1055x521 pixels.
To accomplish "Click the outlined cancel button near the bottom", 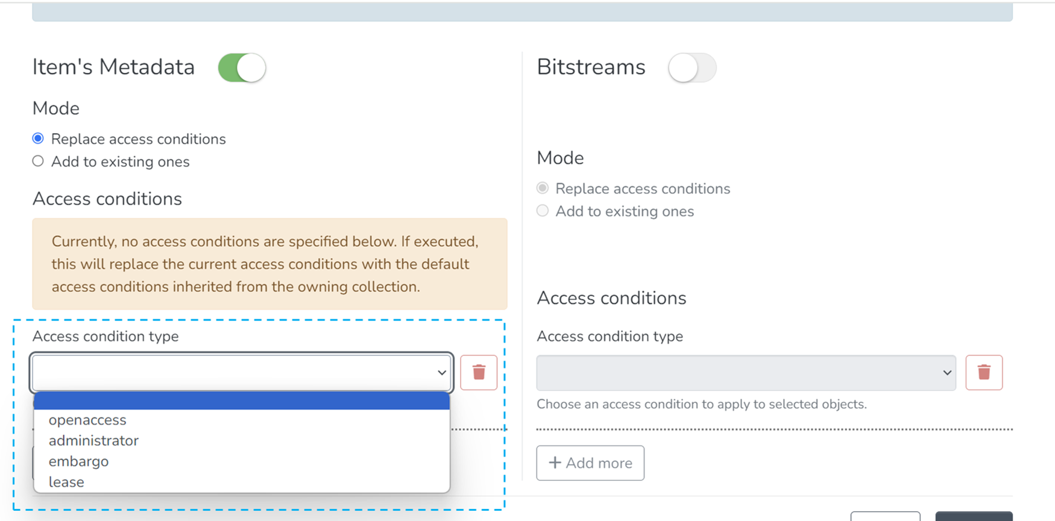I will pyautogui.click(x=885, y=516).
